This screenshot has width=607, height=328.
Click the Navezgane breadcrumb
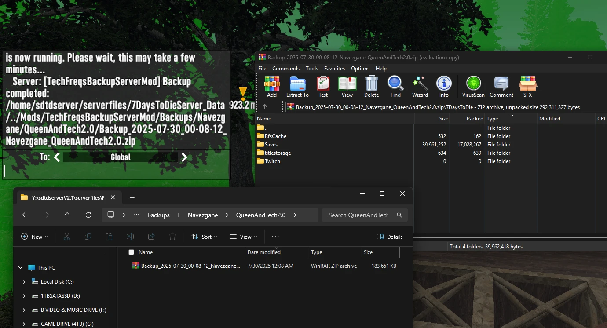203,215
